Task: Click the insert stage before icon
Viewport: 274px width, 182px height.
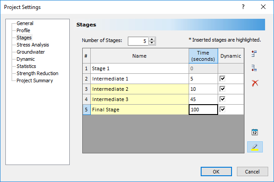Action: tap(254, 54)
